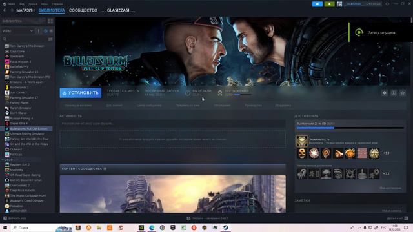
Task: Select Deep Rock Galactic entry
Action: [x=23, y=191]
